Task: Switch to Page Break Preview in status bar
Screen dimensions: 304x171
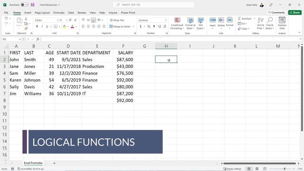Action: (265, 169)
